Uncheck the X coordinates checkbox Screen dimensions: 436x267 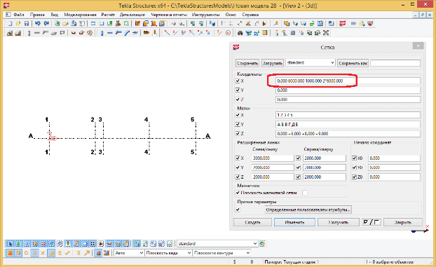click(238, 81)
